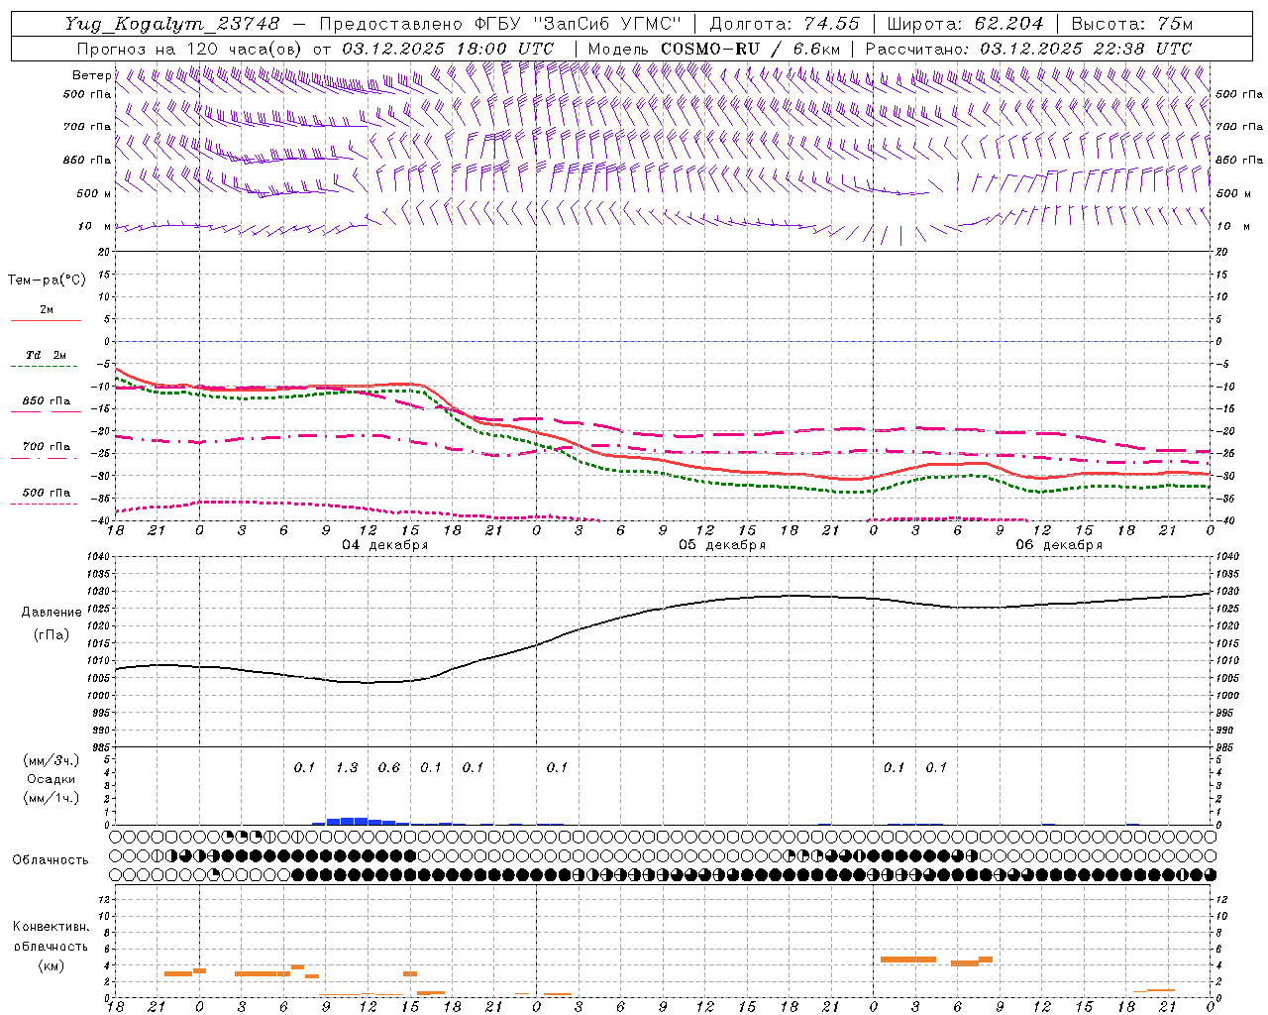This screenshot has width=1268, height=1015.
Task: Select the 850 гПа temperature legend entry
Action: pos(46,401)
